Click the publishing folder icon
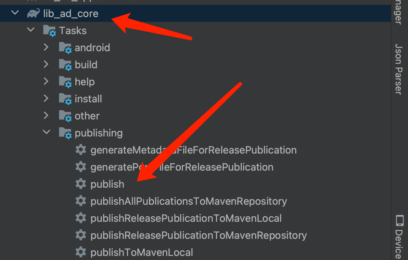 point(65,133)
